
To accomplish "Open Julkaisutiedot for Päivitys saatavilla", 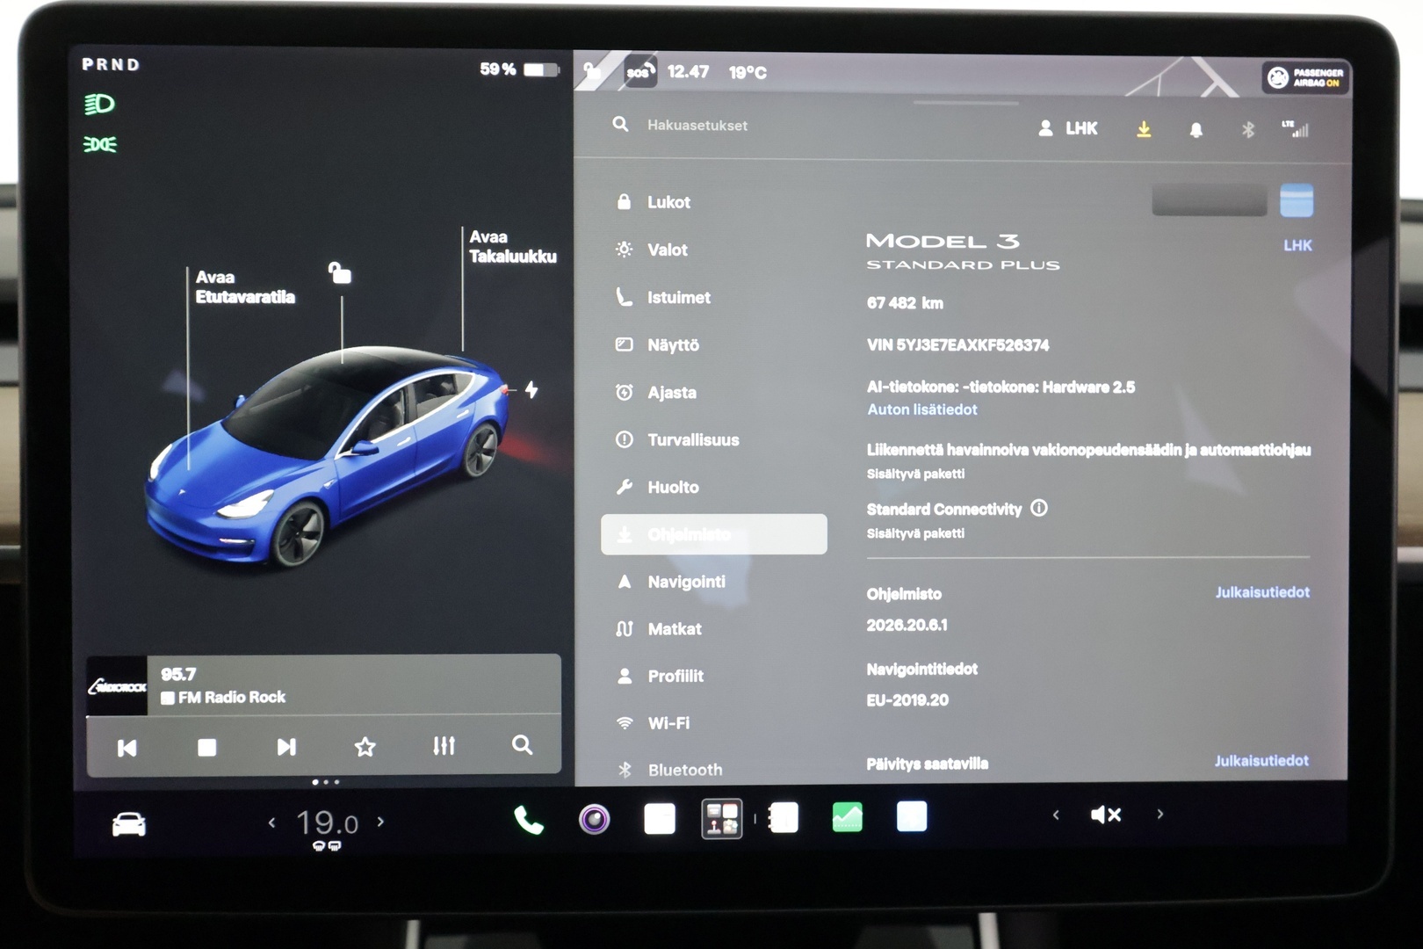I will tap(1261, 761).
